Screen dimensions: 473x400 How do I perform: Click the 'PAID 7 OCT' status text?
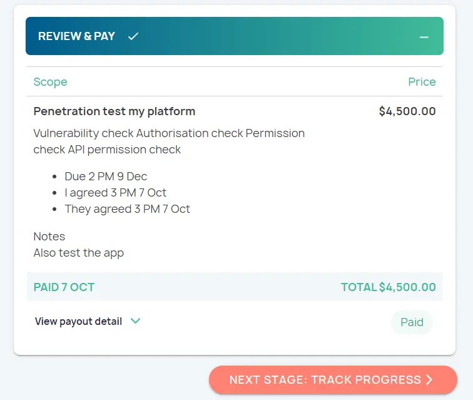click(x=64, y=287)
